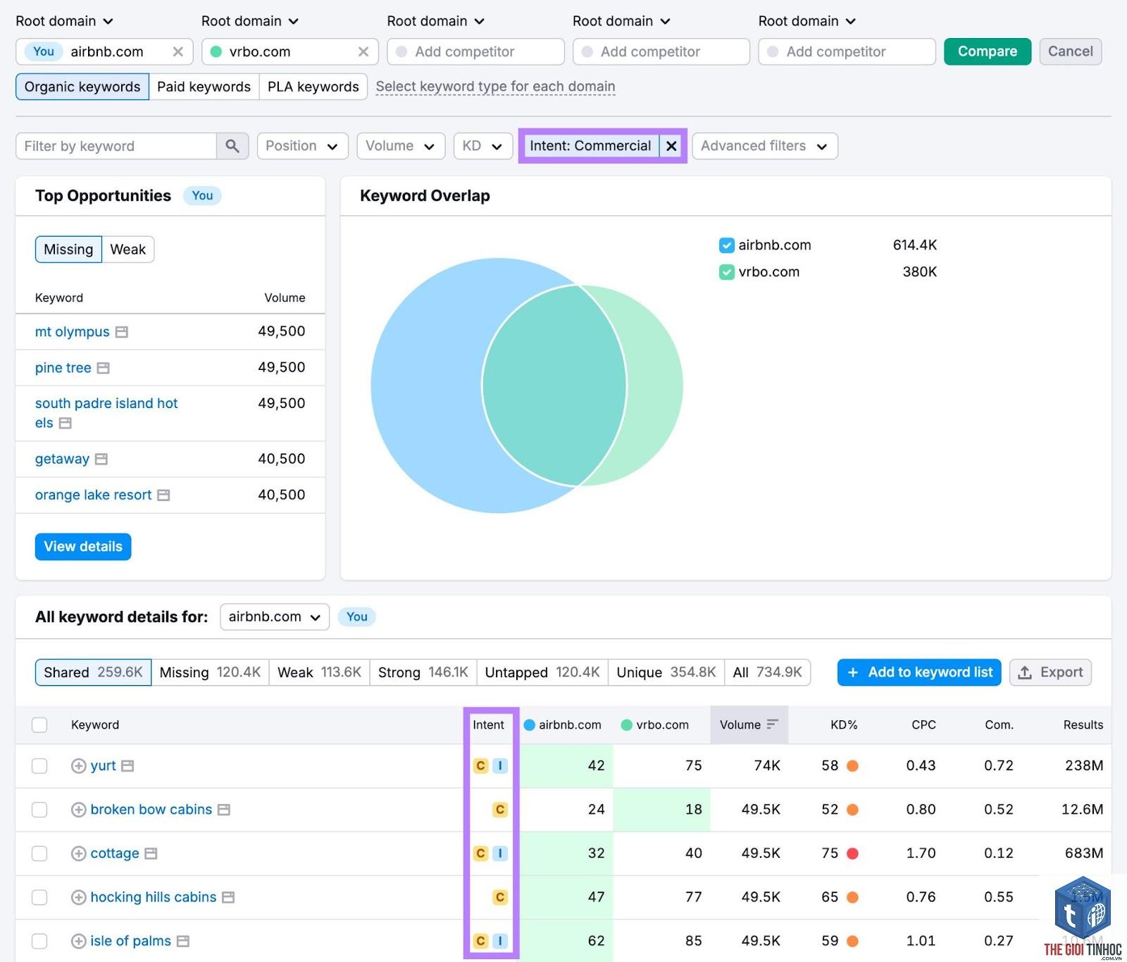Viewport: 1127px width, 962px height.
Task: Open SERP icon in hocking hills cabins row
Action: [x=228, y=897]
